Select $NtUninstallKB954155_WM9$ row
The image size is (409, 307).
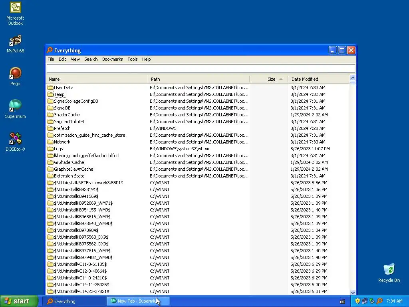pos(82,209)
